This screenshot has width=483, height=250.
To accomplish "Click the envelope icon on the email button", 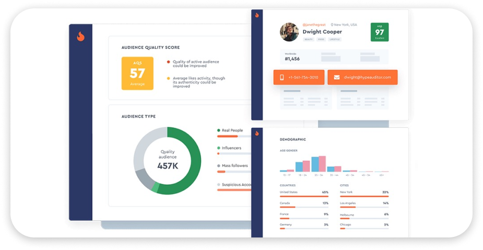I will tap(337, 77).
